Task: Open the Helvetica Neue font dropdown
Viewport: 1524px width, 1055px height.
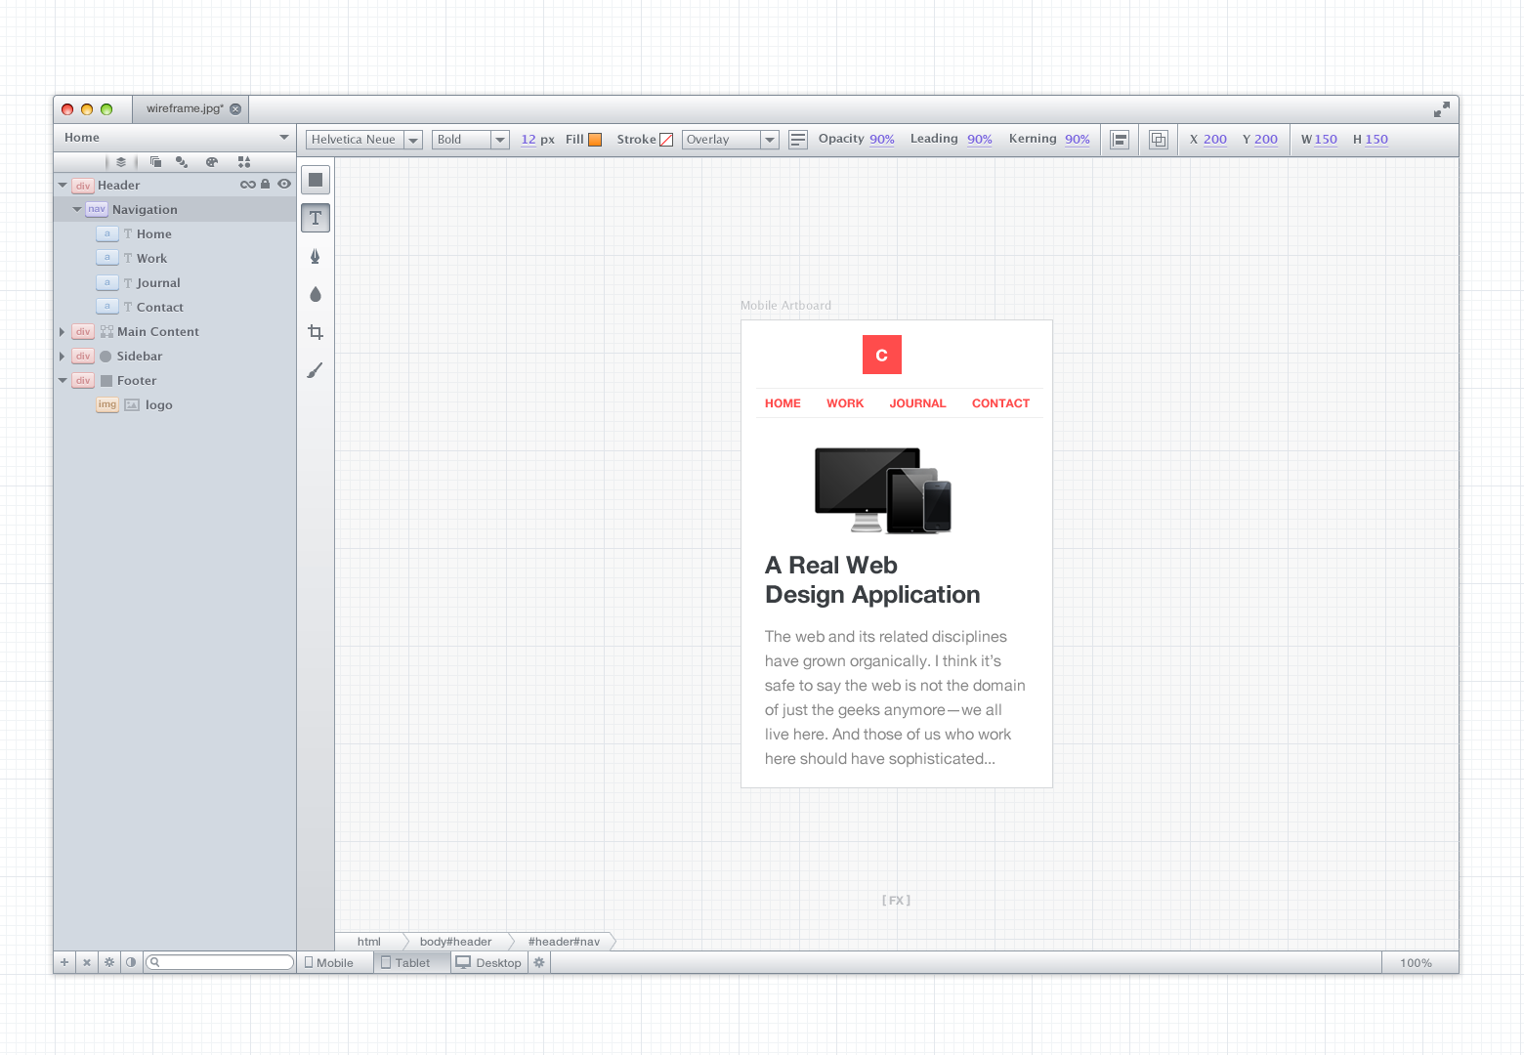Action: pos(364,140)
